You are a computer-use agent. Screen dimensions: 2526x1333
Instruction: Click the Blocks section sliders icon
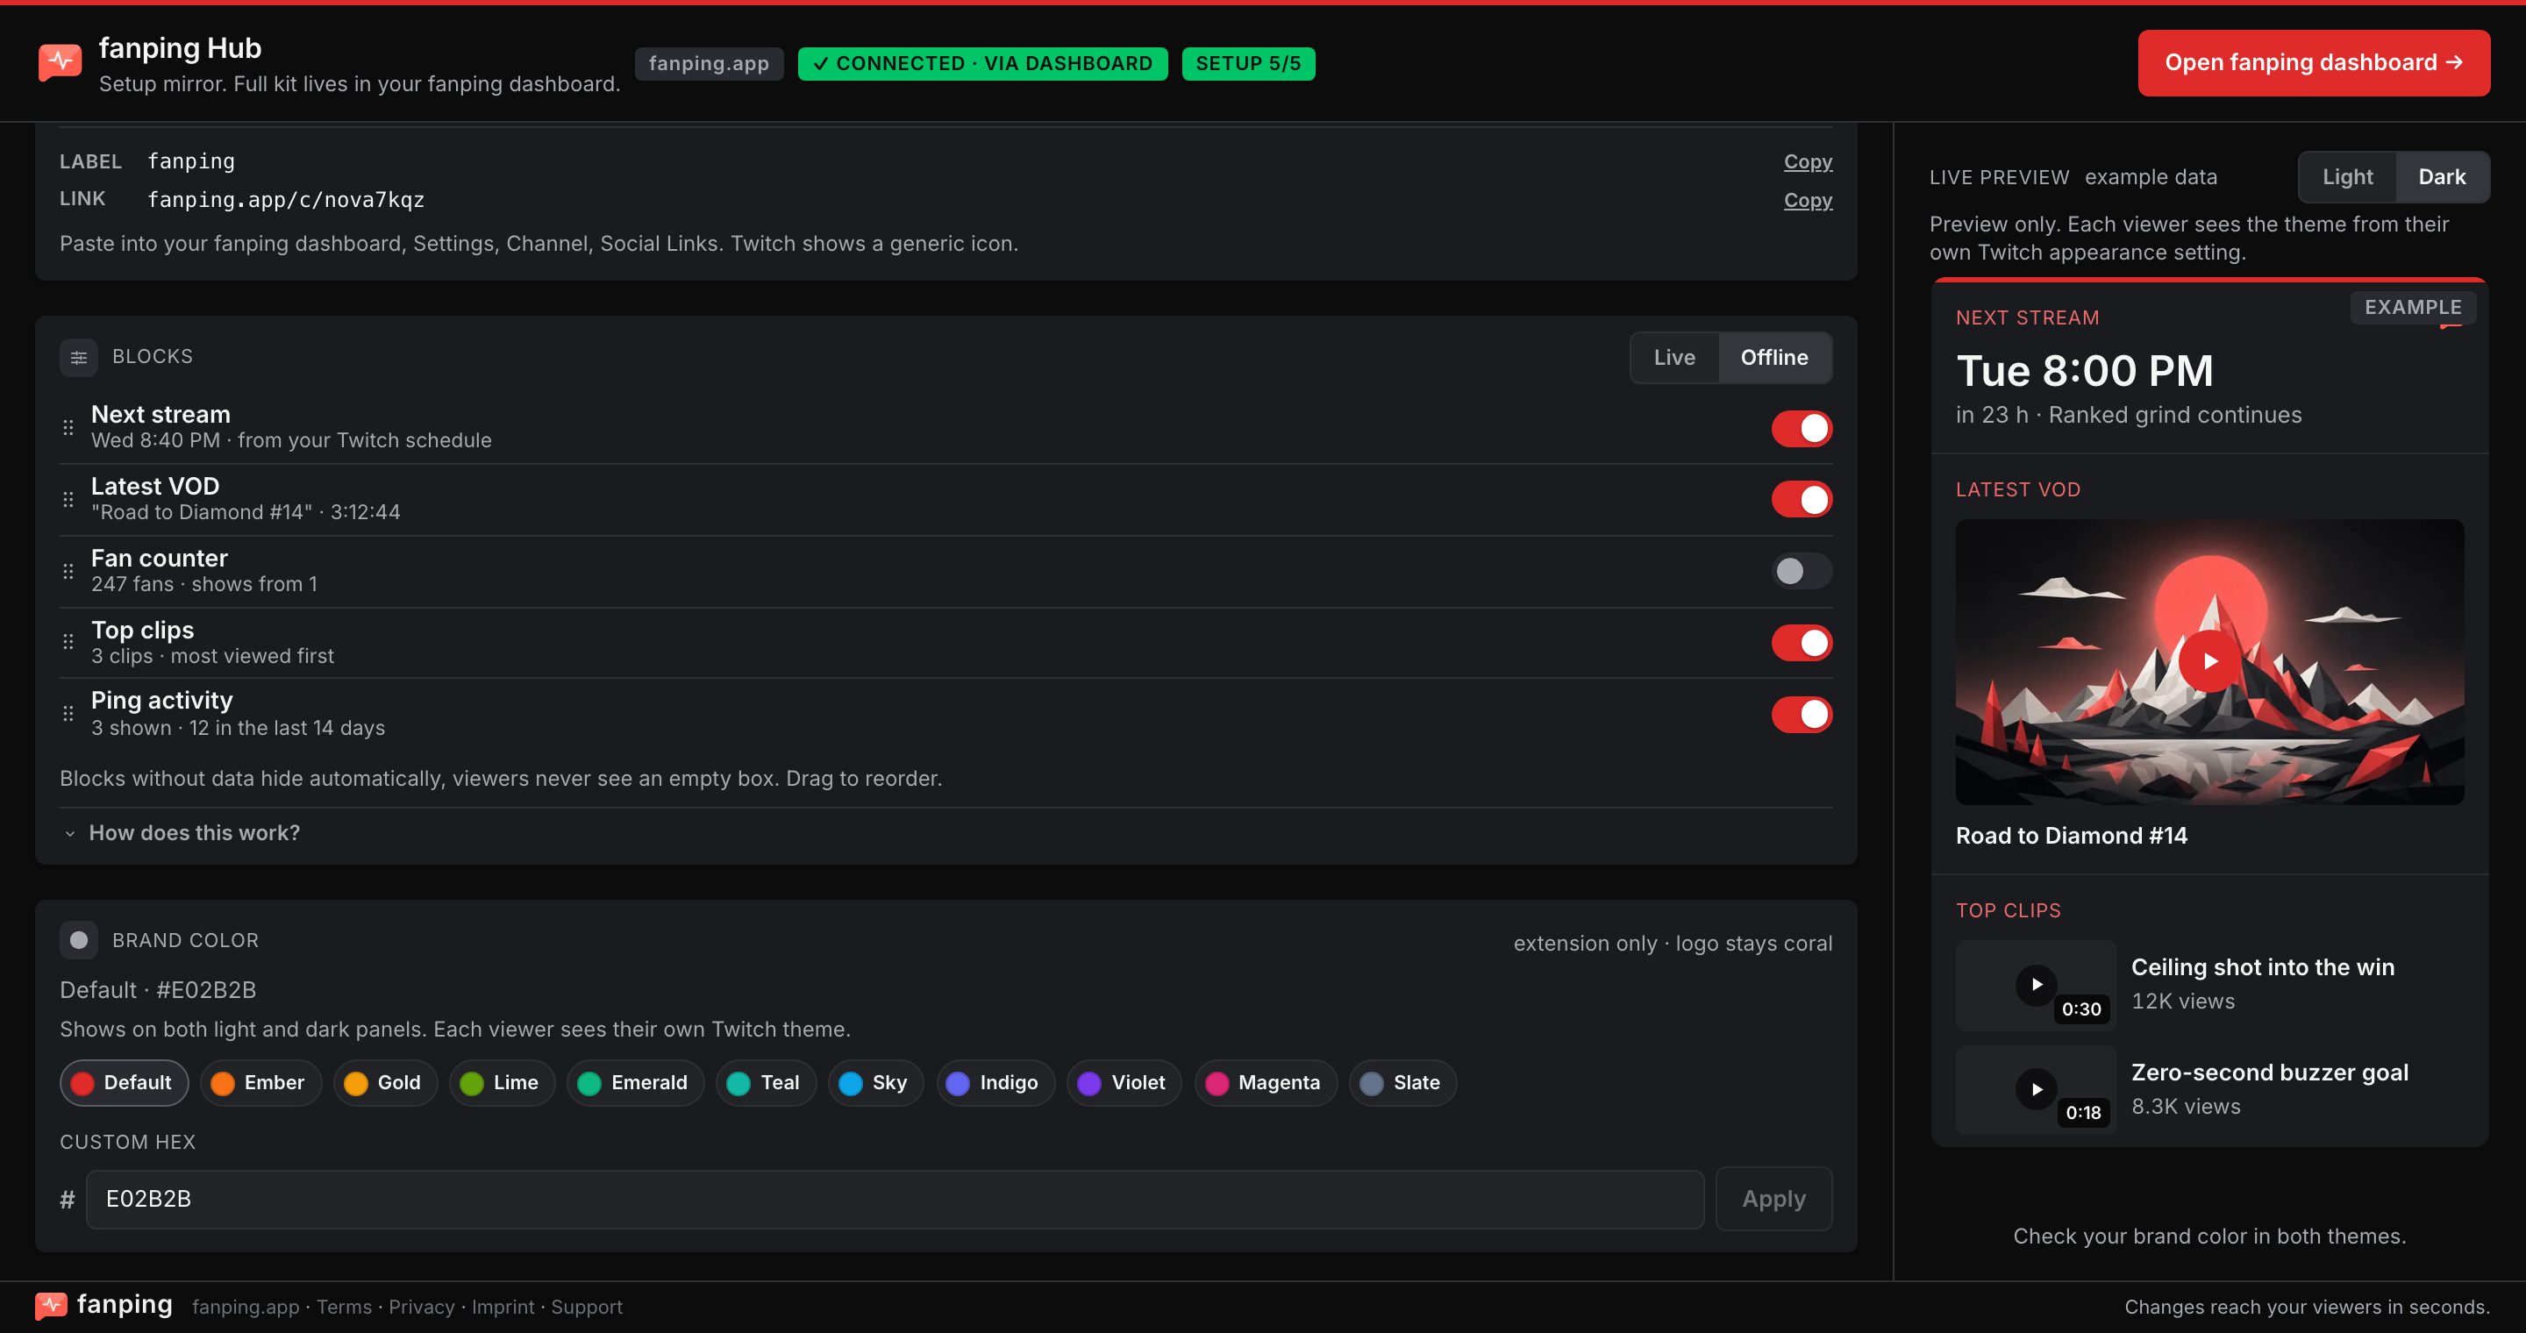point(78,358)
